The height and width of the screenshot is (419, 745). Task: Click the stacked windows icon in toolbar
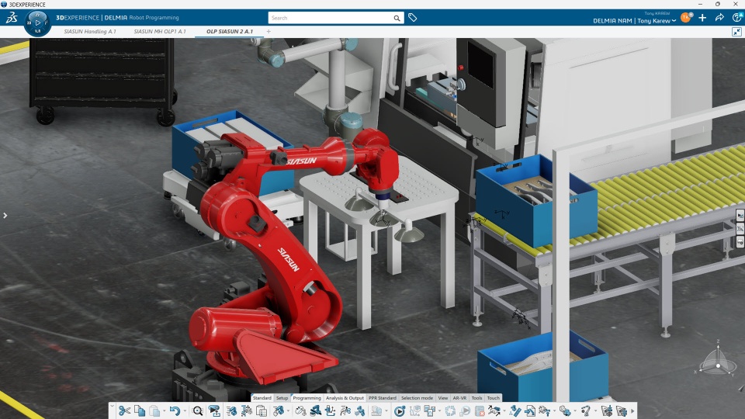click(x=429, y=411)
